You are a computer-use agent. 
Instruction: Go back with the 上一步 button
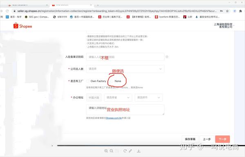207,139
